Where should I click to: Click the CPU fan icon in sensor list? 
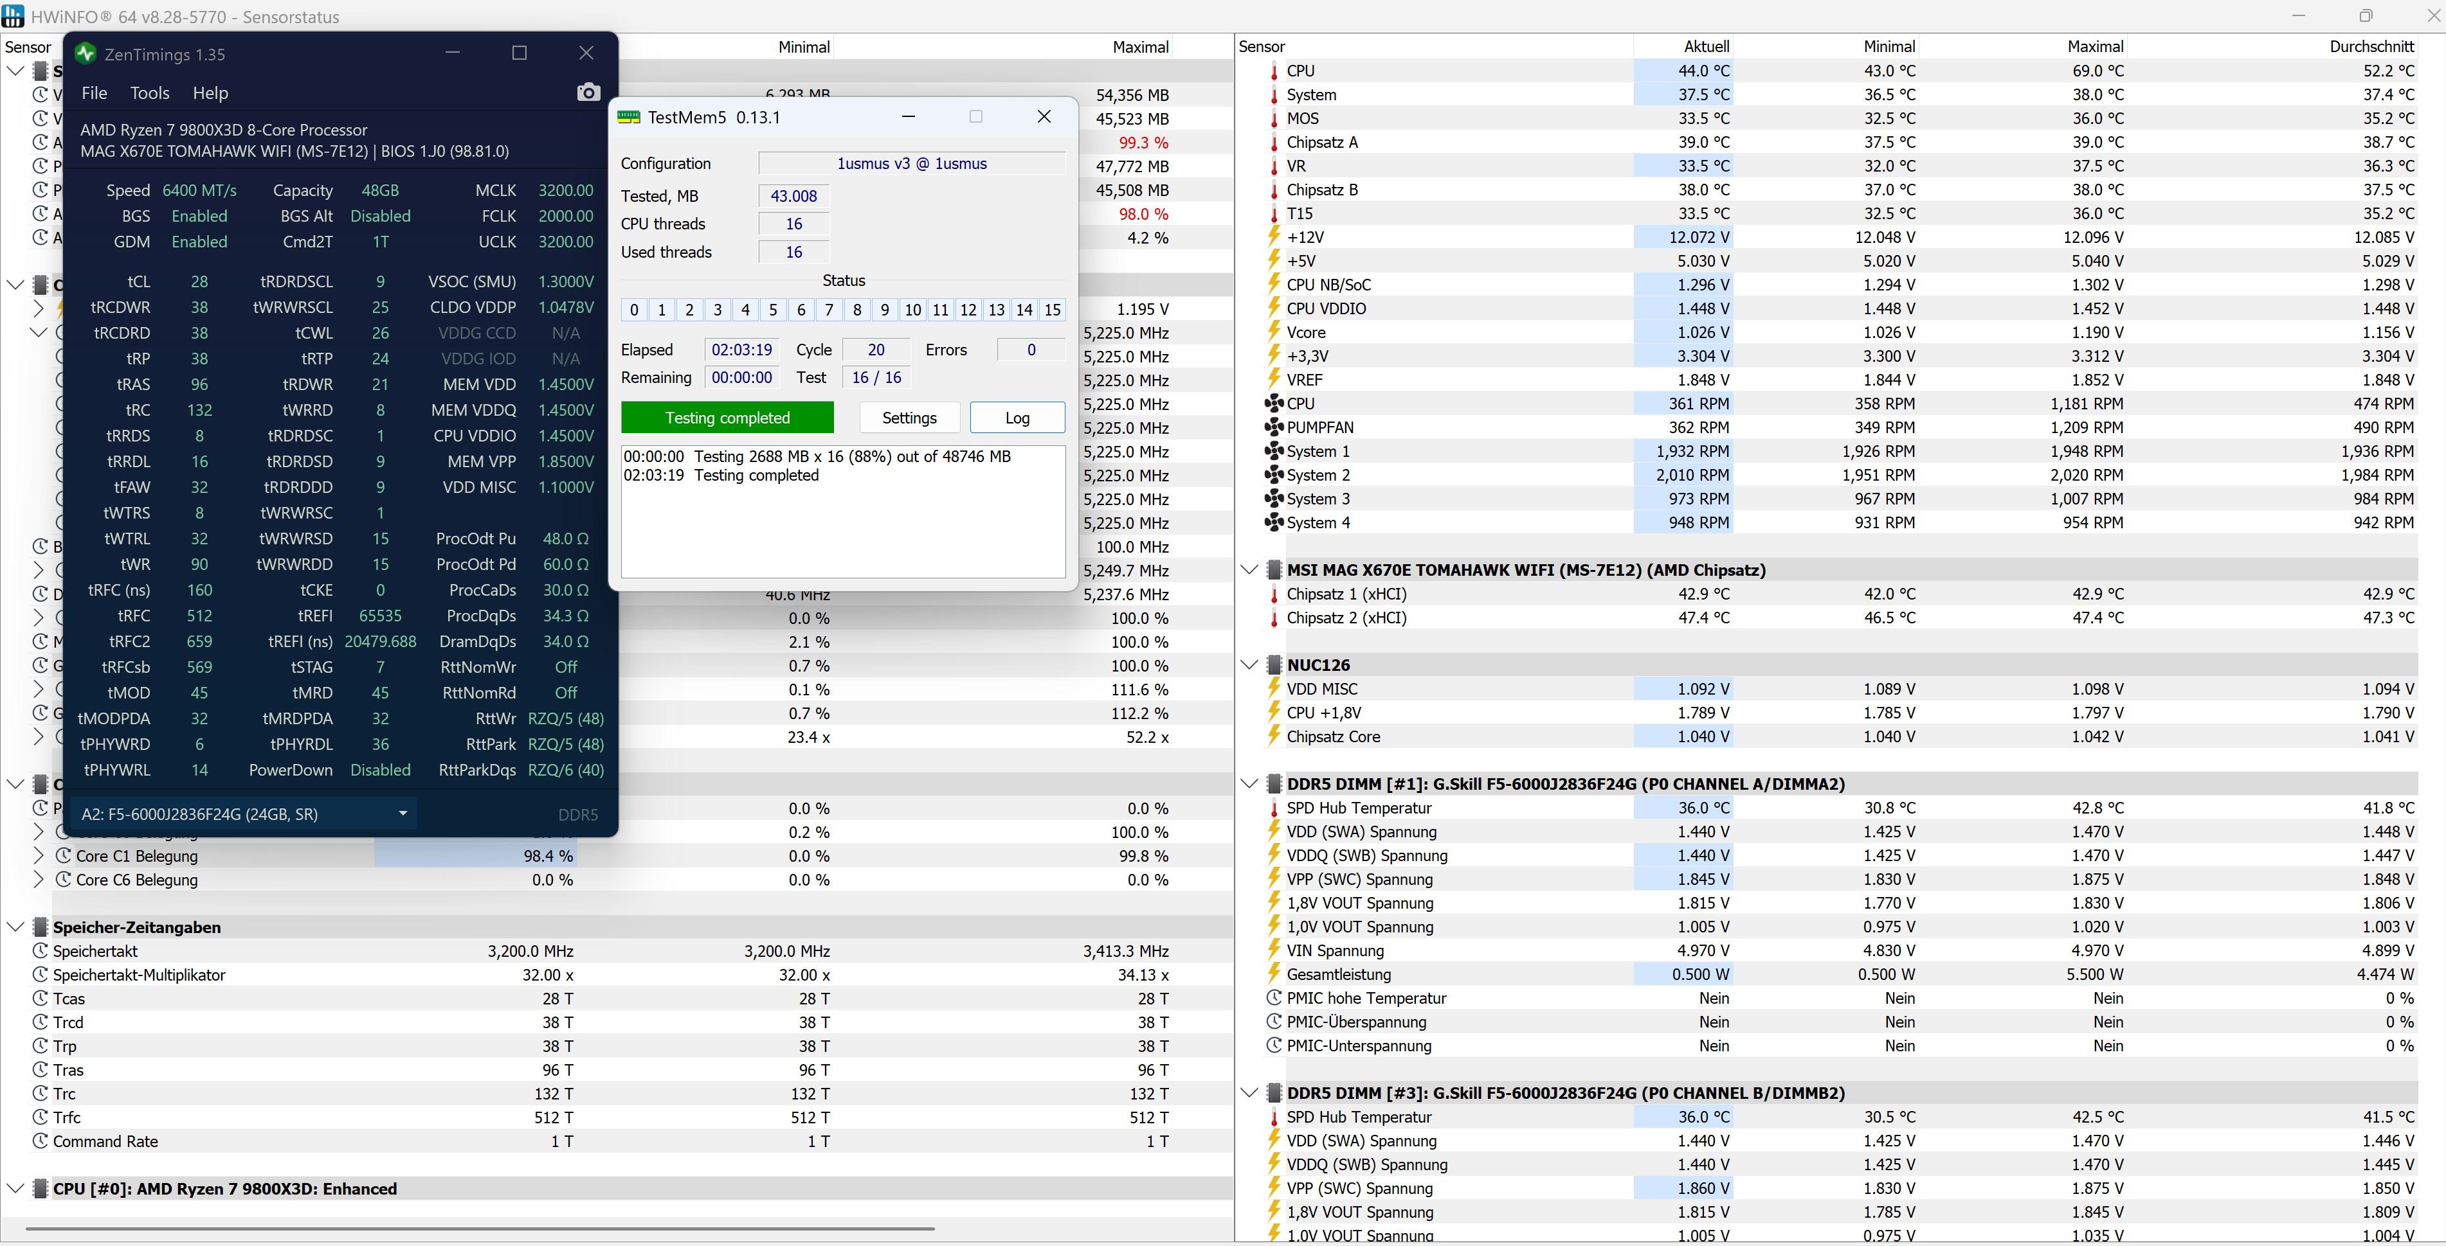(x=1274, y=404)
